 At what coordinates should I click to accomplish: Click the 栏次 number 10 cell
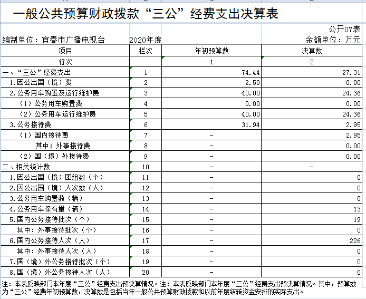(x=146, y=167)
